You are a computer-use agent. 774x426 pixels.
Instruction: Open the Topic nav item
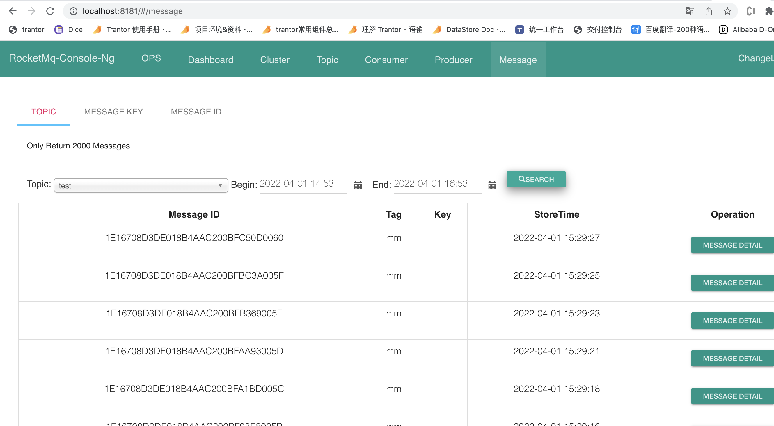[327, 60]
